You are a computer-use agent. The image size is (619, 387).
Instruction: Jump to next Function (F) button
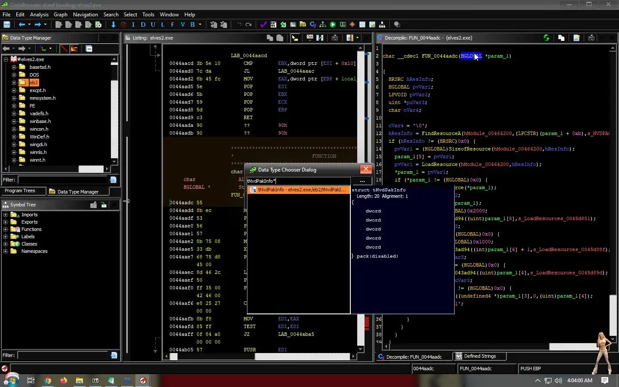pyautogui.click(x=173, y=25)
